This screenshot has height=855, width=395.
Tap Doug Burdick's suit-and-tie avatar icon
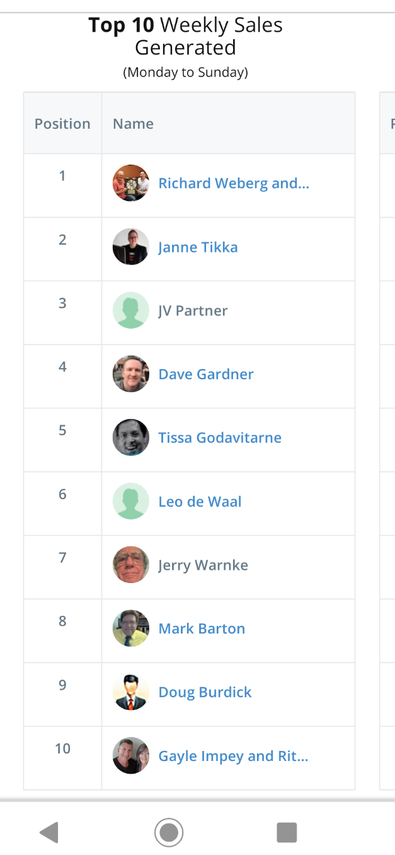click(x=131, y=692)
